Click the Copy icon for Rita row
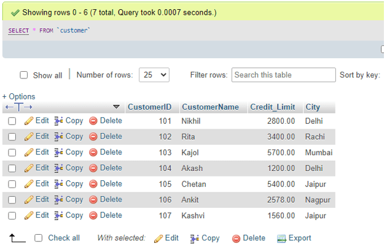 [58, 137]
